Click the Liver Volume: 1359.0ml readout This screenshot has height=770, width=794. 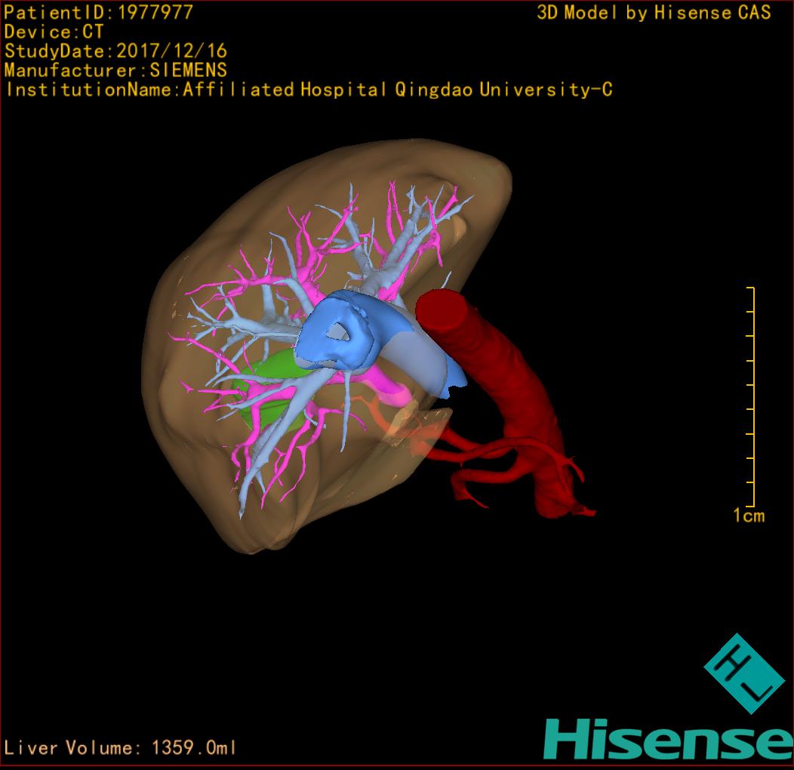click(x=119, y=747)
